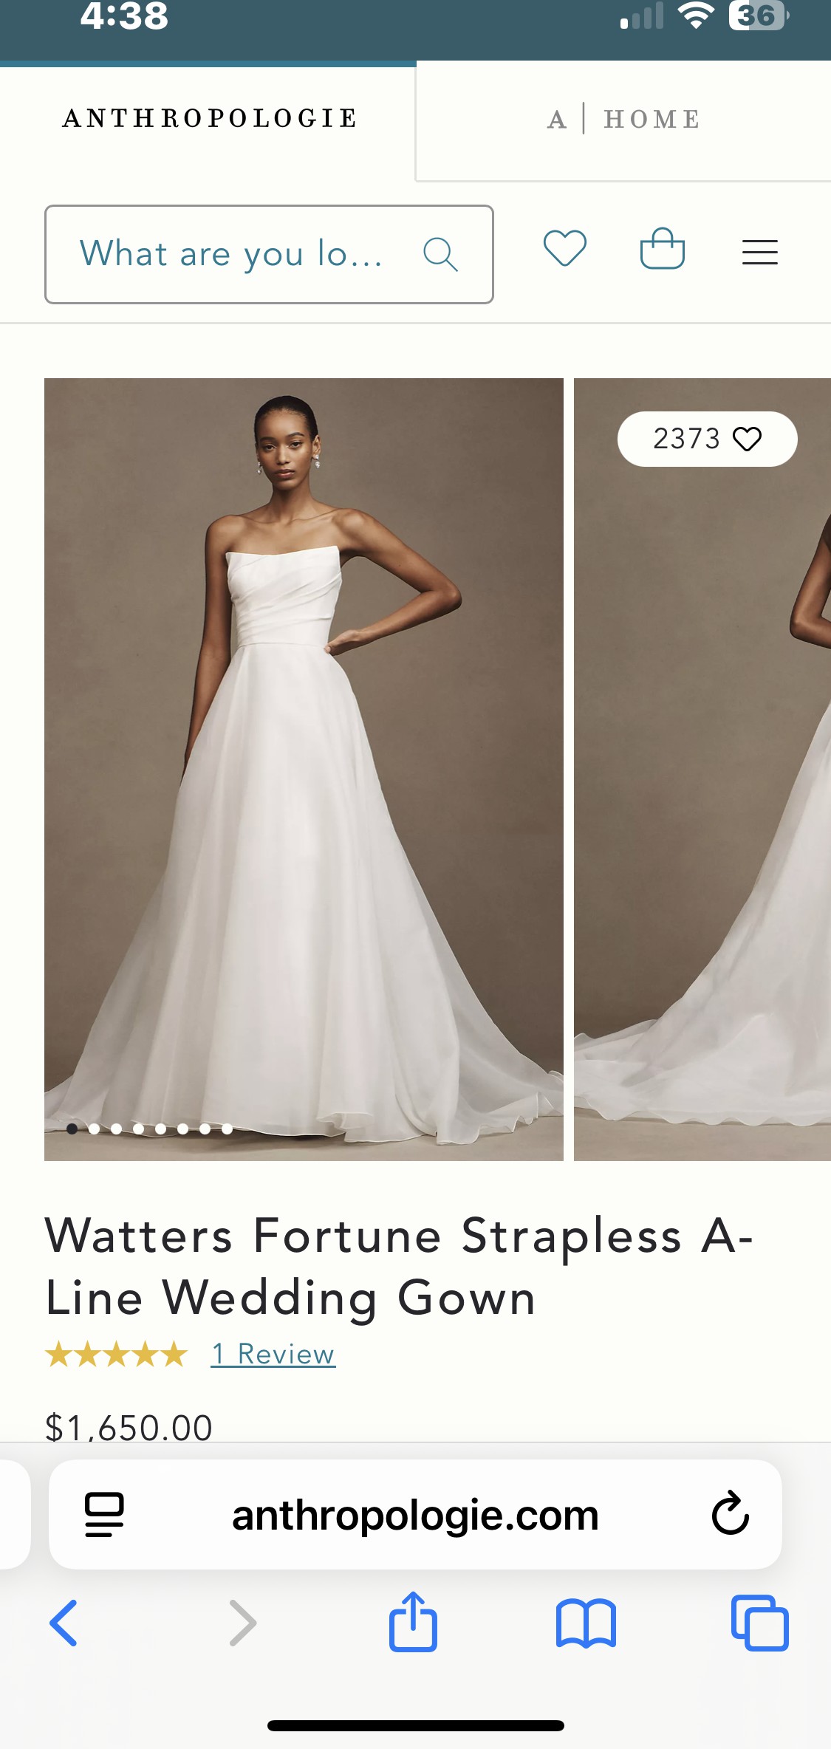Click the Safari reload page icon
The width and height of the screenshot is (831, 1749).
731,1513
